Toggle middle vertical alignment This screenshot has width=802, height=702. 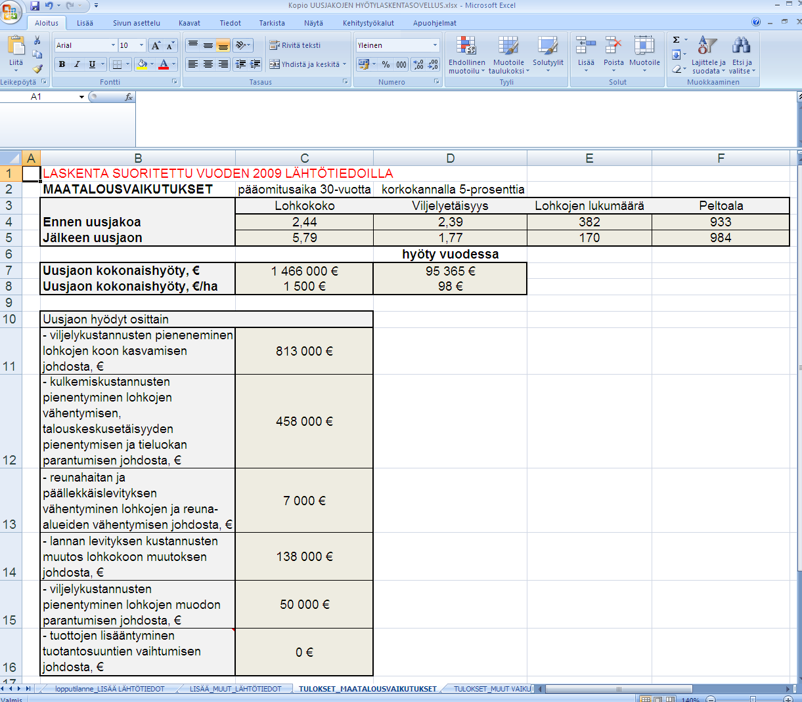(x=208, y=45)
